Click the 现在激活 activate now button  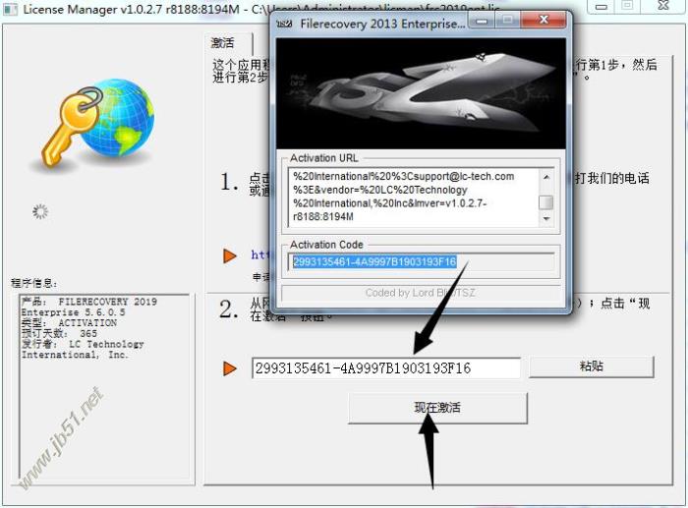(437, 408)
